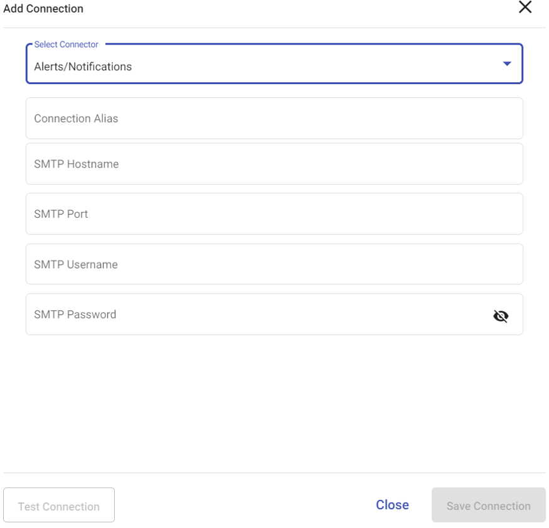
Task: Show the hidden SMTP password
Action: pos(501,316)
